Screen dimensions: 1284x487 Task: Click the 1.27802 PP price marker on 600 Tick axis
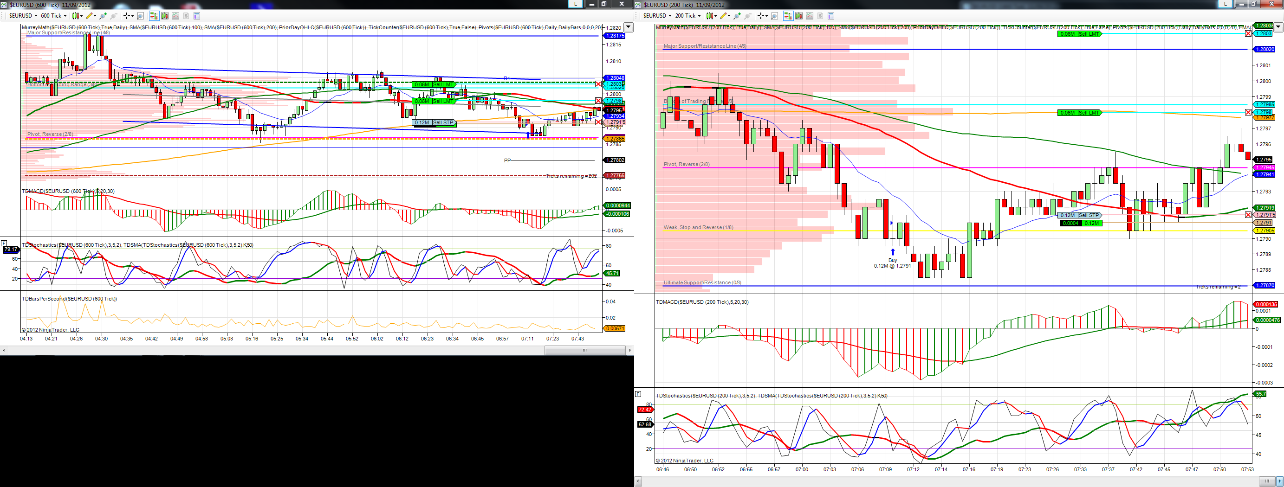tap(614, 160)
